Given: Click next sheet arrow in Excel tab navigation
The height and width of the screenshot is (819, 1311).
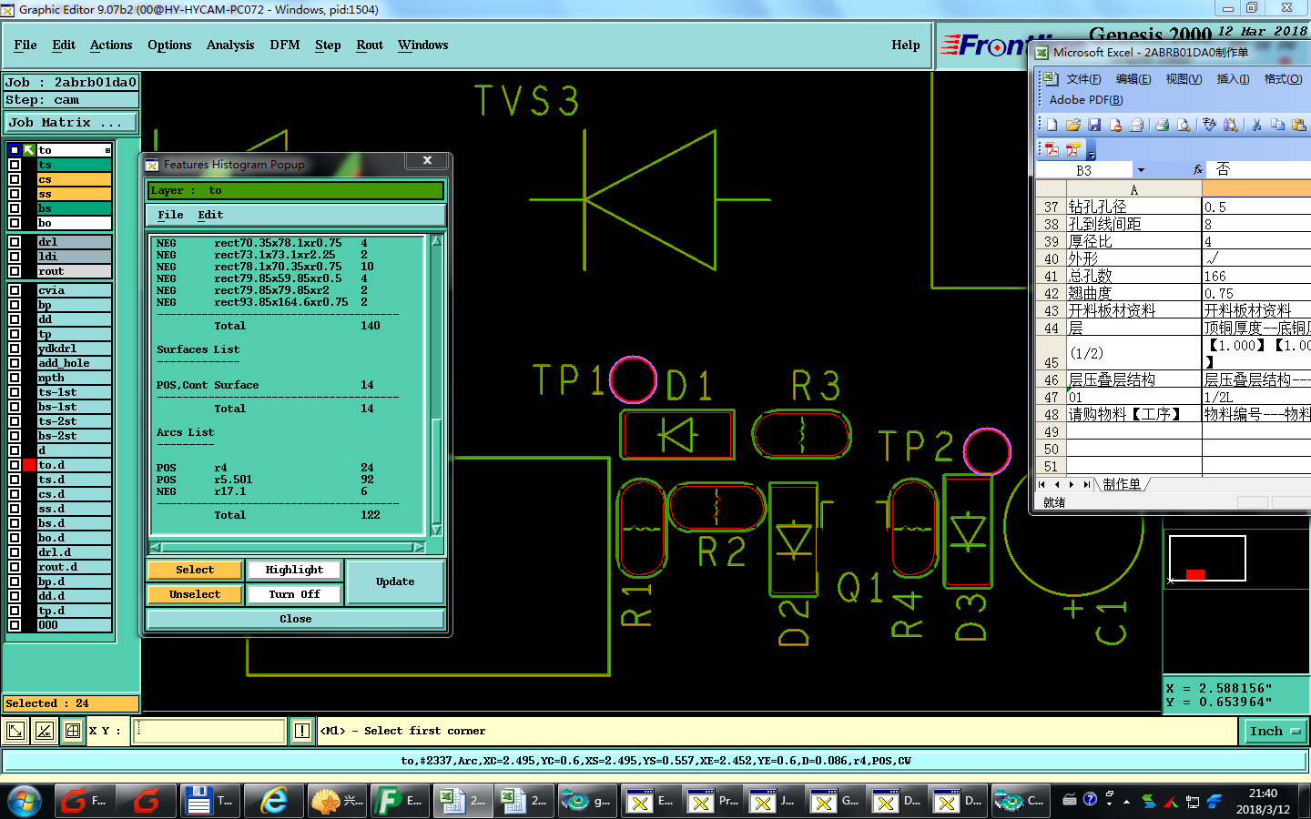Looking at the screenshot, I should point(1072,485).
